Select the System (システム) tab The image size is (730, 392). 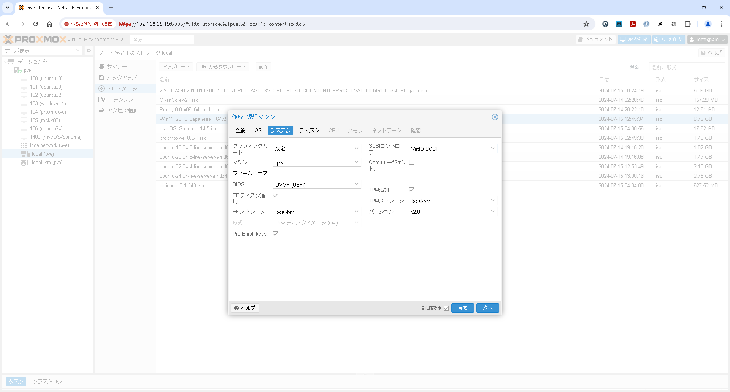pyautogui.click(x=281, y=130)
